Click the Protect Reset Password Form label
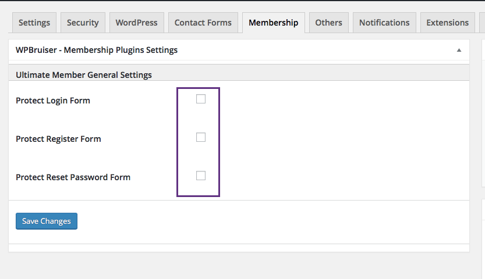The image size is (485, 279). (73, 177)
